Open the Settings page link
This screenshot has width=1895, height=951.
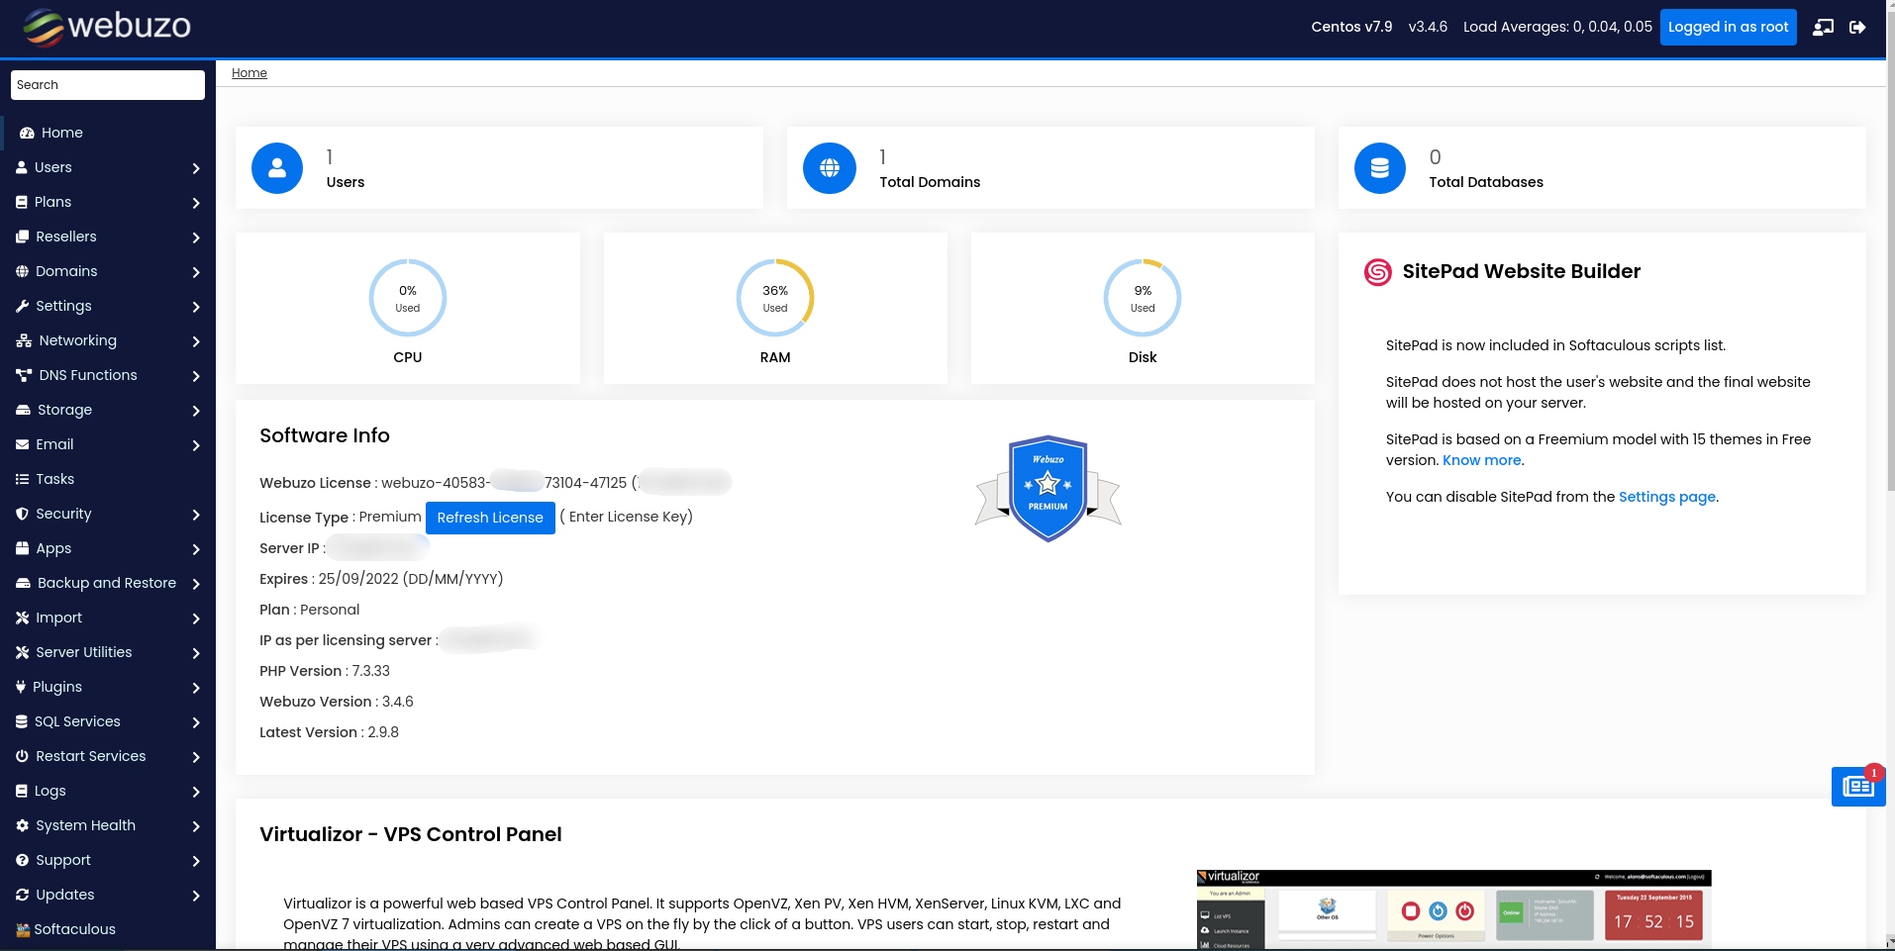[1666, 497]
